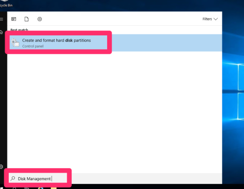This screenshot has height=189, width=244.
Task: Click the disk partitions result icon
Action: (15, 43)
